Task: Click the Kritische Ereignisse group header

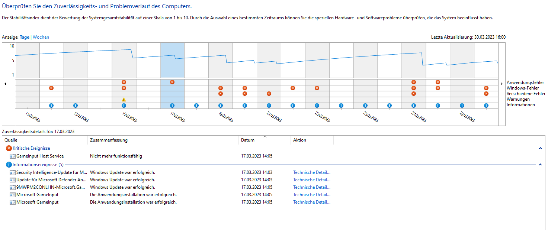Action: pyautogui.click(x=31, y=148)
